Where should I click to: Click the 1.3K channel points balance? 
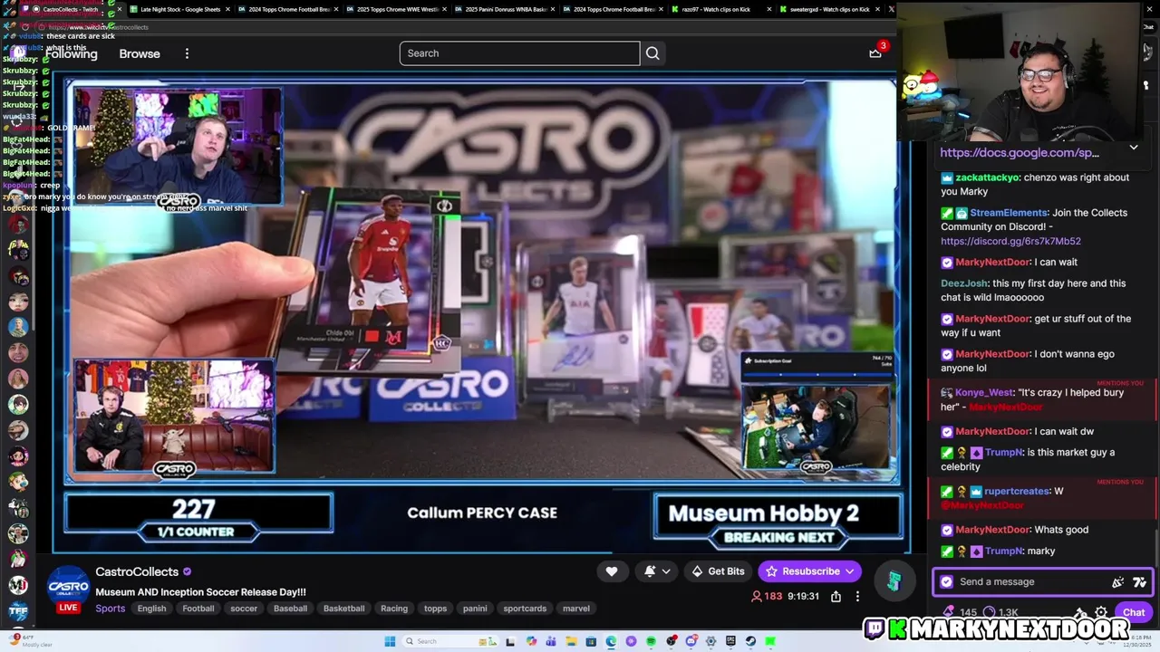pyautogui.click(x=1000, y=613)
